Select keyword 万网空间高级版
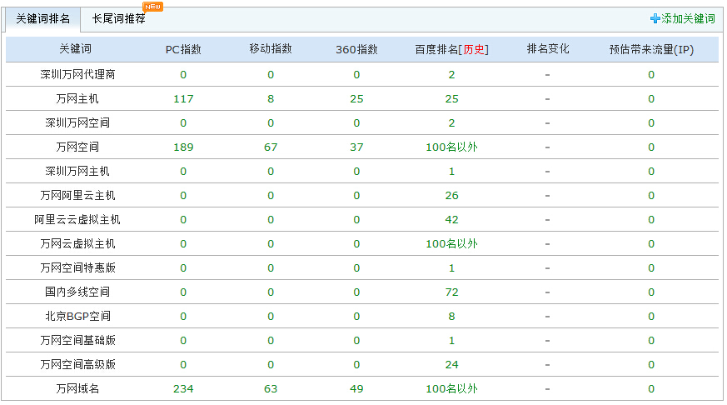727x405 pixels. (x=77, y=365)
